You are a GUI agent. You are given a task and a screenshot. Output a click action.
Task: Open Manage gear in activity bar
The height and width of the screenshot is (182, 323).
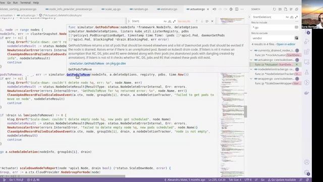coord(307,172)
